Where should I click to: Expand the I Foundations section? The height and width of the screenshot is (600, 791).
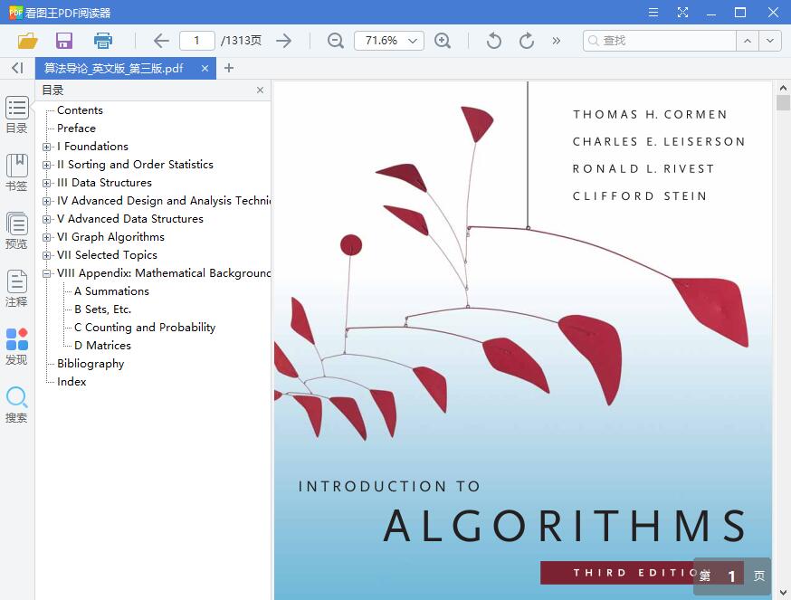tap(46, 147)
